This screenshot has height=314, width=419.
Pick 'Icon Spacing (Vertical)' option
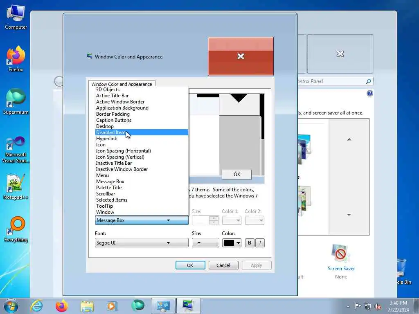click(x=142, y=157)
